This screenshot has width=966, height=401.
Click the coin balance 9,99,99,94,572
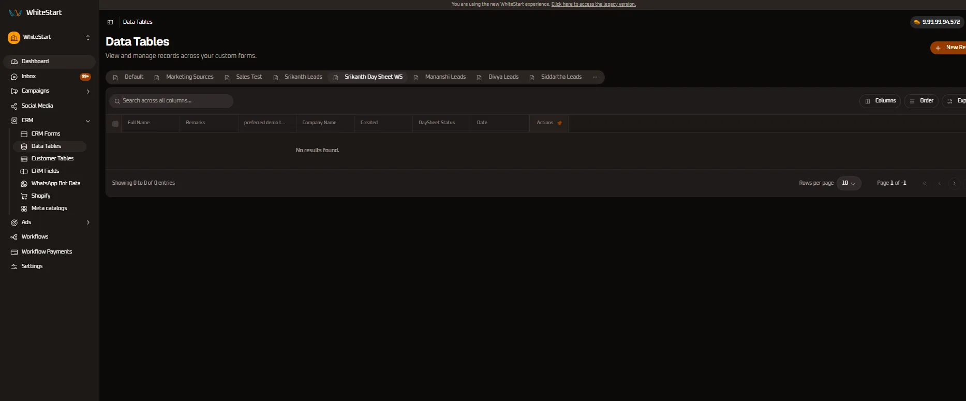pyautogui.click(x=937, y=22)
